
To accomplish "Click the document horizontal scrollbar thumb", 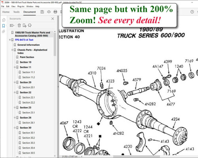I will tap(137, 156).
